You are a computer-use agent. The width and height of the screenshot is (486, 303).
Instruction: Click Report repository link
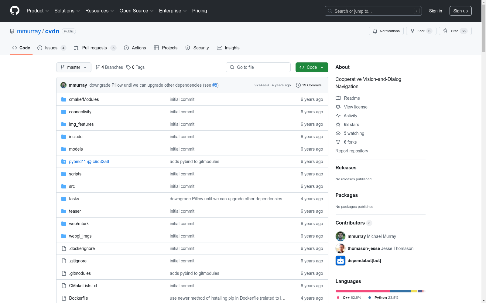click(x=352, y=151)
